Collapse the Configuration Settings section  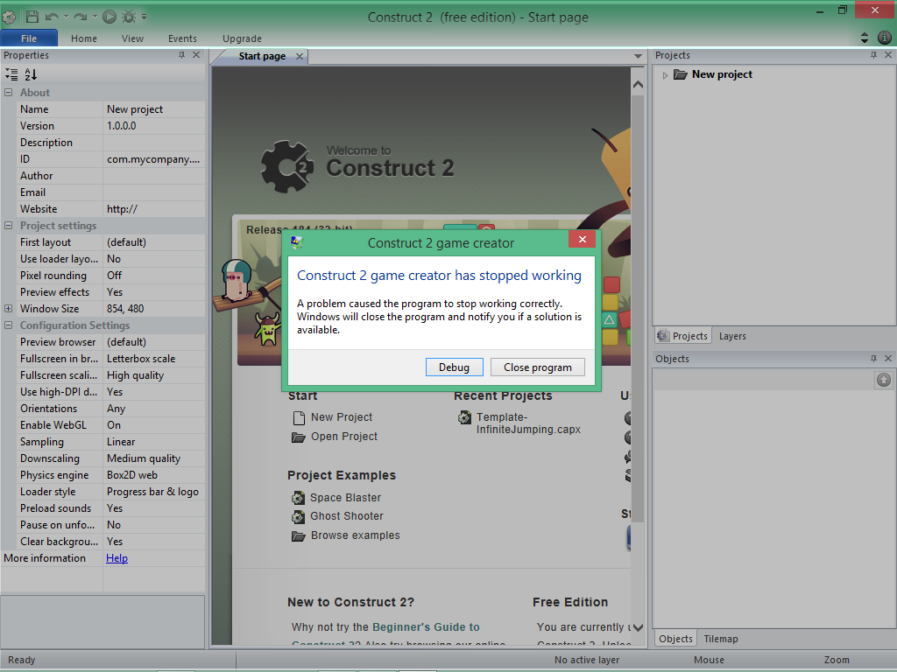pos(8,325)
